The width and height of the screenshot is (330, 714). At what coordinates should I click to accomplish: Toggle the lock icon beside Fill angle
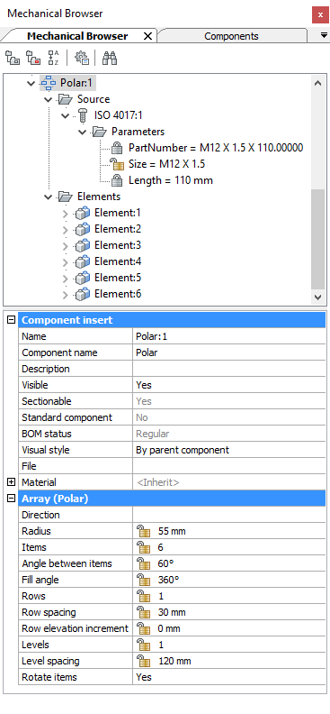coord(144,581)
